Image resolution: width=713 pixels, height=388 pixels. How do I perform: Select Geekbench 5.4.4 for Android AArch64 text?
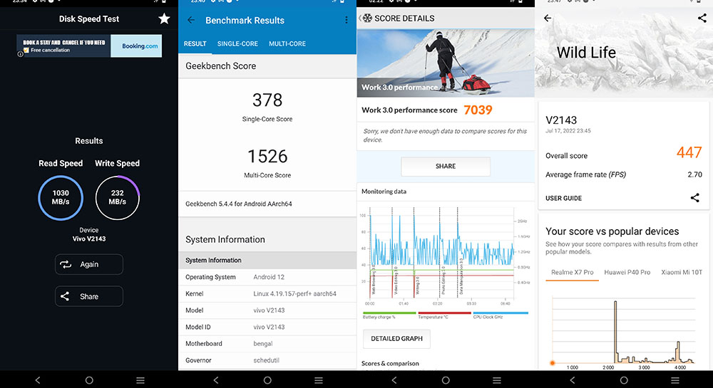coord(239,204)
